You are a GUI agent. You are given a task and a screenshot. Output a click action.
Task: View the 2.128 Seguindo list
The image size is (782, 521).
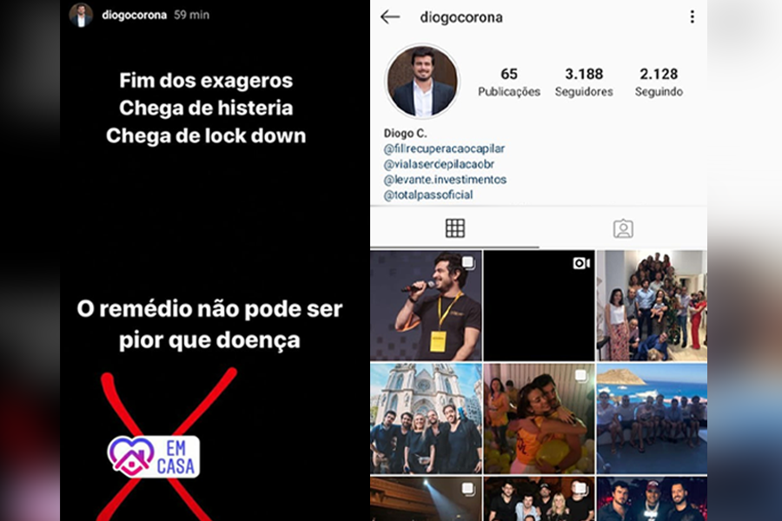pos(659,82)
